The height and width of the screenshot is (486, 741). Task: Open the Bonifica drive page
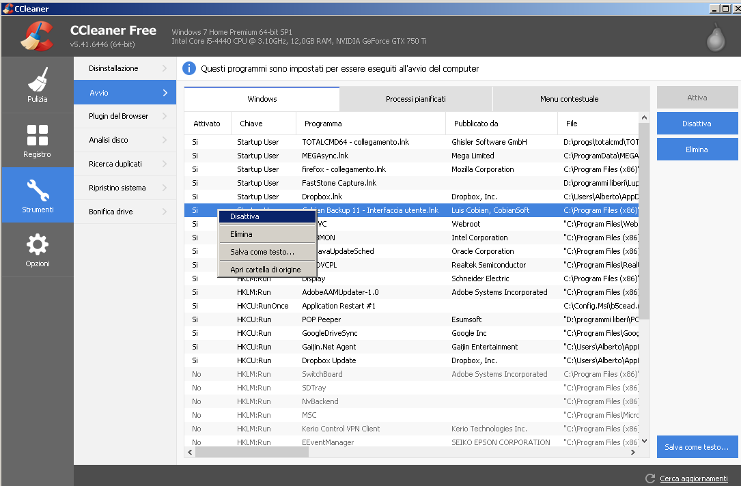pos(125,212)
